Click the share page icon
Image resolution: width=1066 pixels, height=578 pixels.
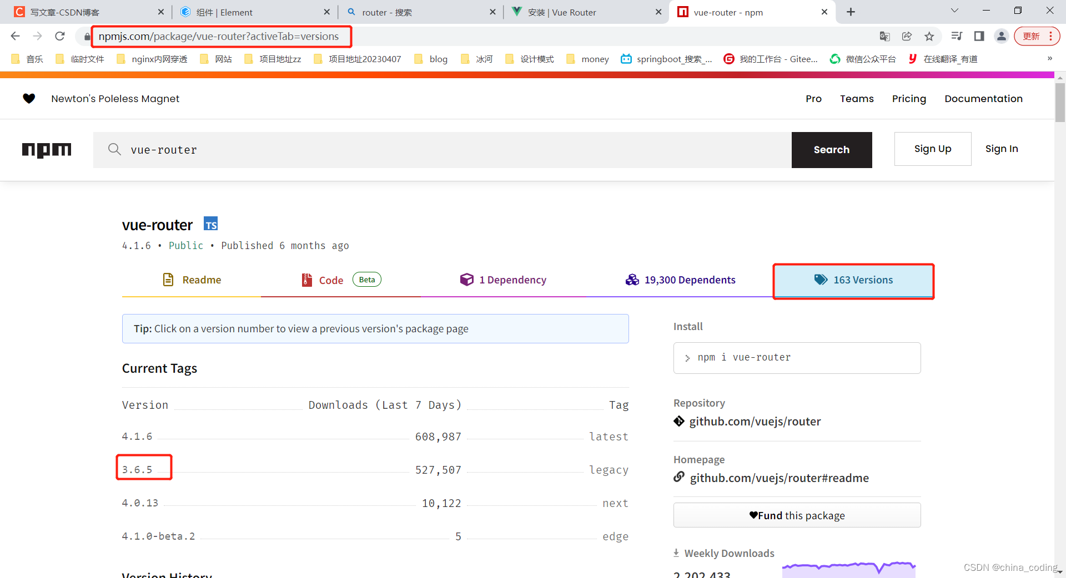coord(907,37)
